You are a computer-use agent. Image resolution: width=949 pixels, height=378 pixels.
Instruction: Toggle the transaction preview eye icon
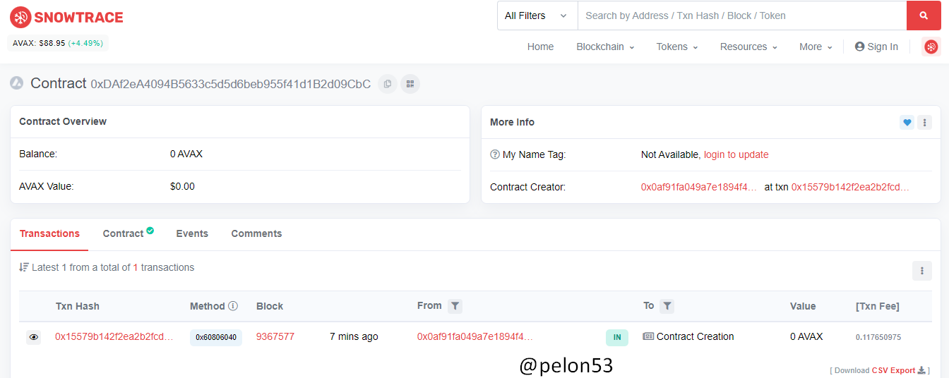[33, 337]
